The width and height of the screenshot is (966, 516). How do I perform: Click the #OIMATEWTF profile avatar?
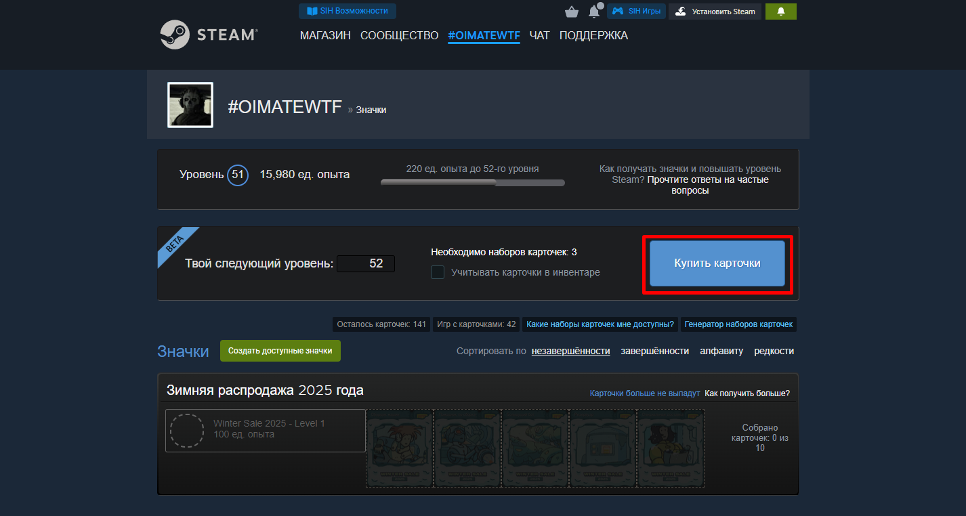[x=190, y=105]
